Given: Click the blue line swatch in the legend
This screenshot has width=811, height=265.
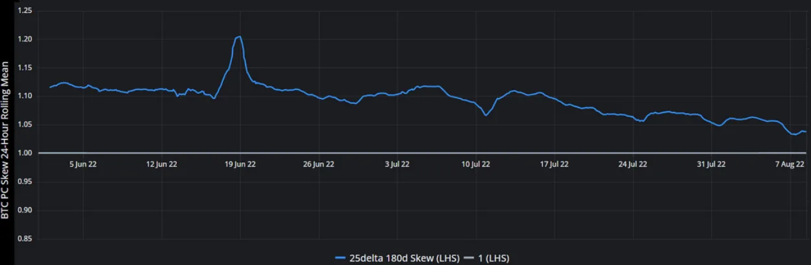Looking at the screenshot, I should [x=341, y=259].
